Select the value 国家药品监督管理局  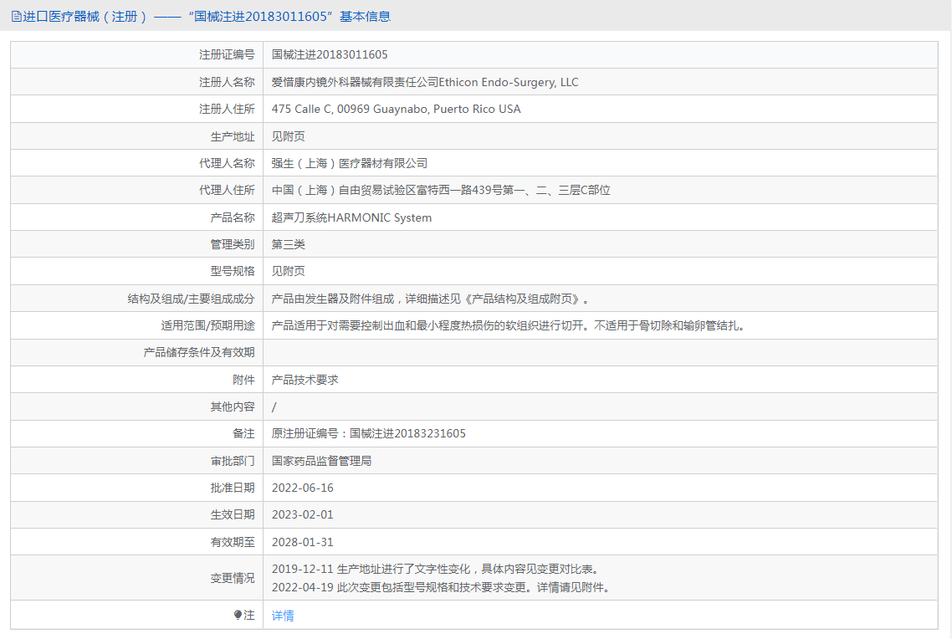[x=322, y=461]
